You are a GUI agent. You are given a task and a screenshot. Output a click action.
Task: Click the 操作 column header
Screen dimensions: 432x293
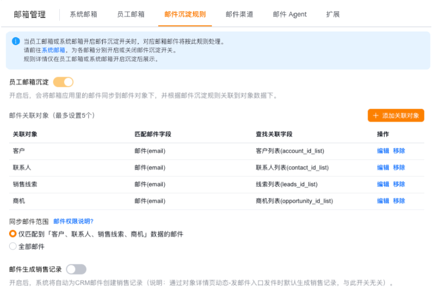tap(383, 134)
